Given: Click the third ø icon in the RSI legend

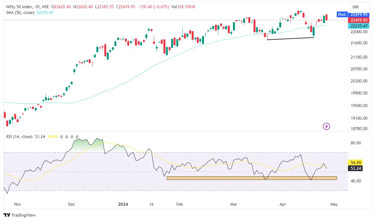Looking at the screenshot, I should coord(71,136).
